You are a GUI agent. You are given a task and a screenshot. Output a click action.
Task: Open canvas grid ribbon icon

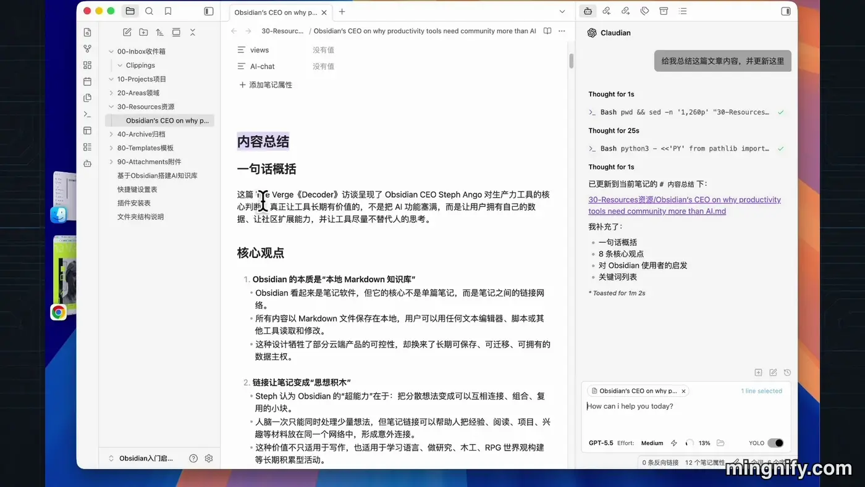click(87, 65)
